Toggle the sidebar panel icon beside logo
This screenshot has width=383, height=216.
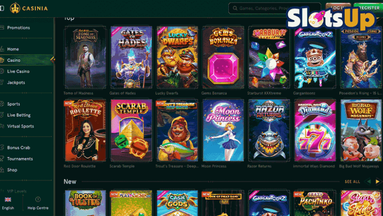pos(2,8)
